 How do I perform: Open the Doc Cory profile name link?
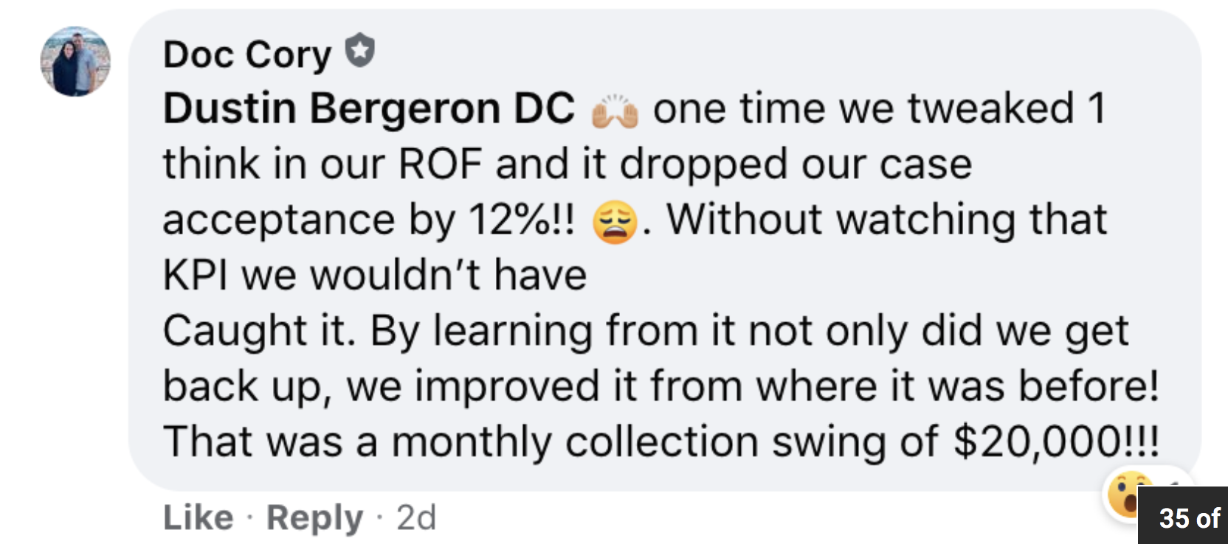(247, 55)
